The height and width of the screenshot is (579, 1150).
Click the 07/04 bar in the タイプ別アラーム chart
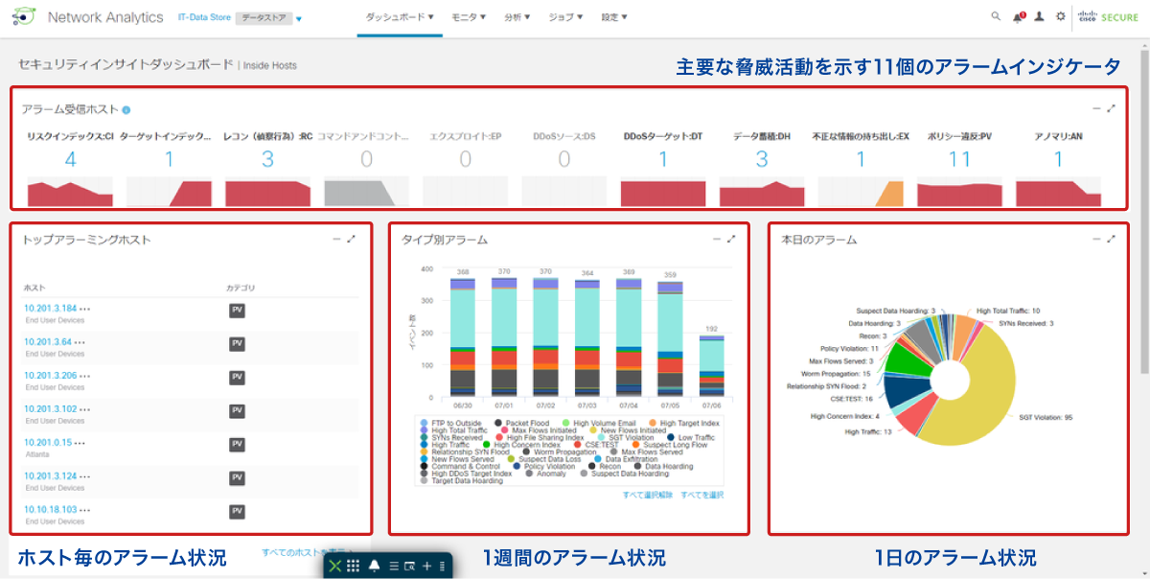[628, 337]
